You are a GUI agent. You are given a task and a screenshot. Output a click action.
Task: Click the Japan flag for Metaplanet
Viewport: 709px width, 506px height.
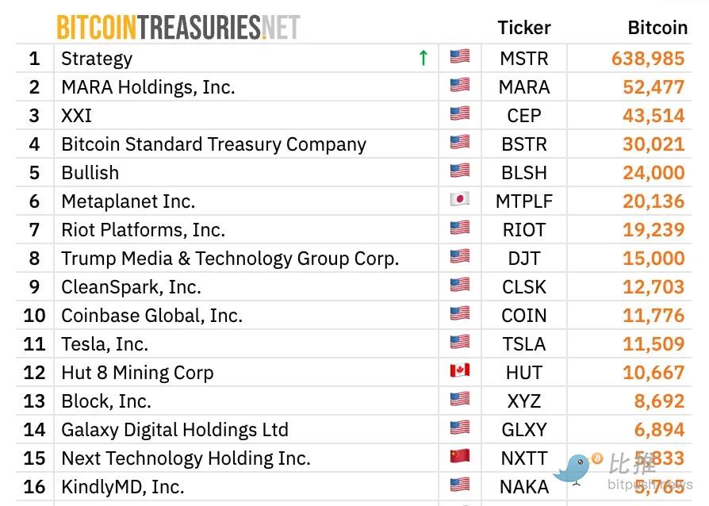click(459, 200)
